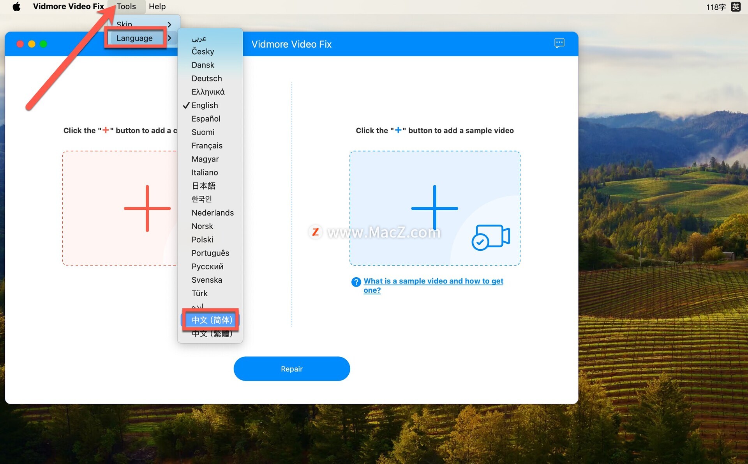Click the corrupted video drop area
Screen dimensions: 748x464
pyautogui.click(x=120, y=208)
